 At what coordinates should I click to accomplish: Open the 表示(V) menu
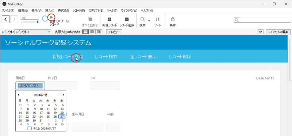(36, 11)
